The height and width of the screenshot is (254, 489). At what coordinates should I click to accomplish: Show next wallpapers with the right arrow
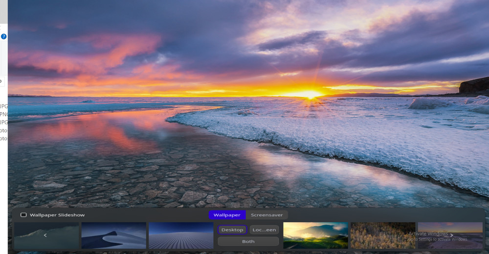coord(451,235)
